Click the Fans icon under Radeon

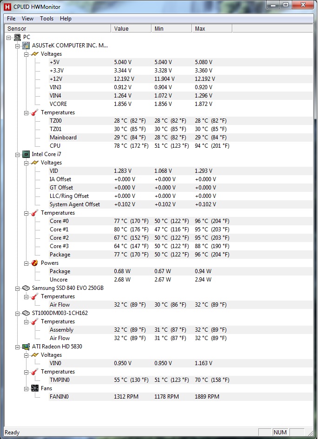pyautogui.click(x=35, y=388)
